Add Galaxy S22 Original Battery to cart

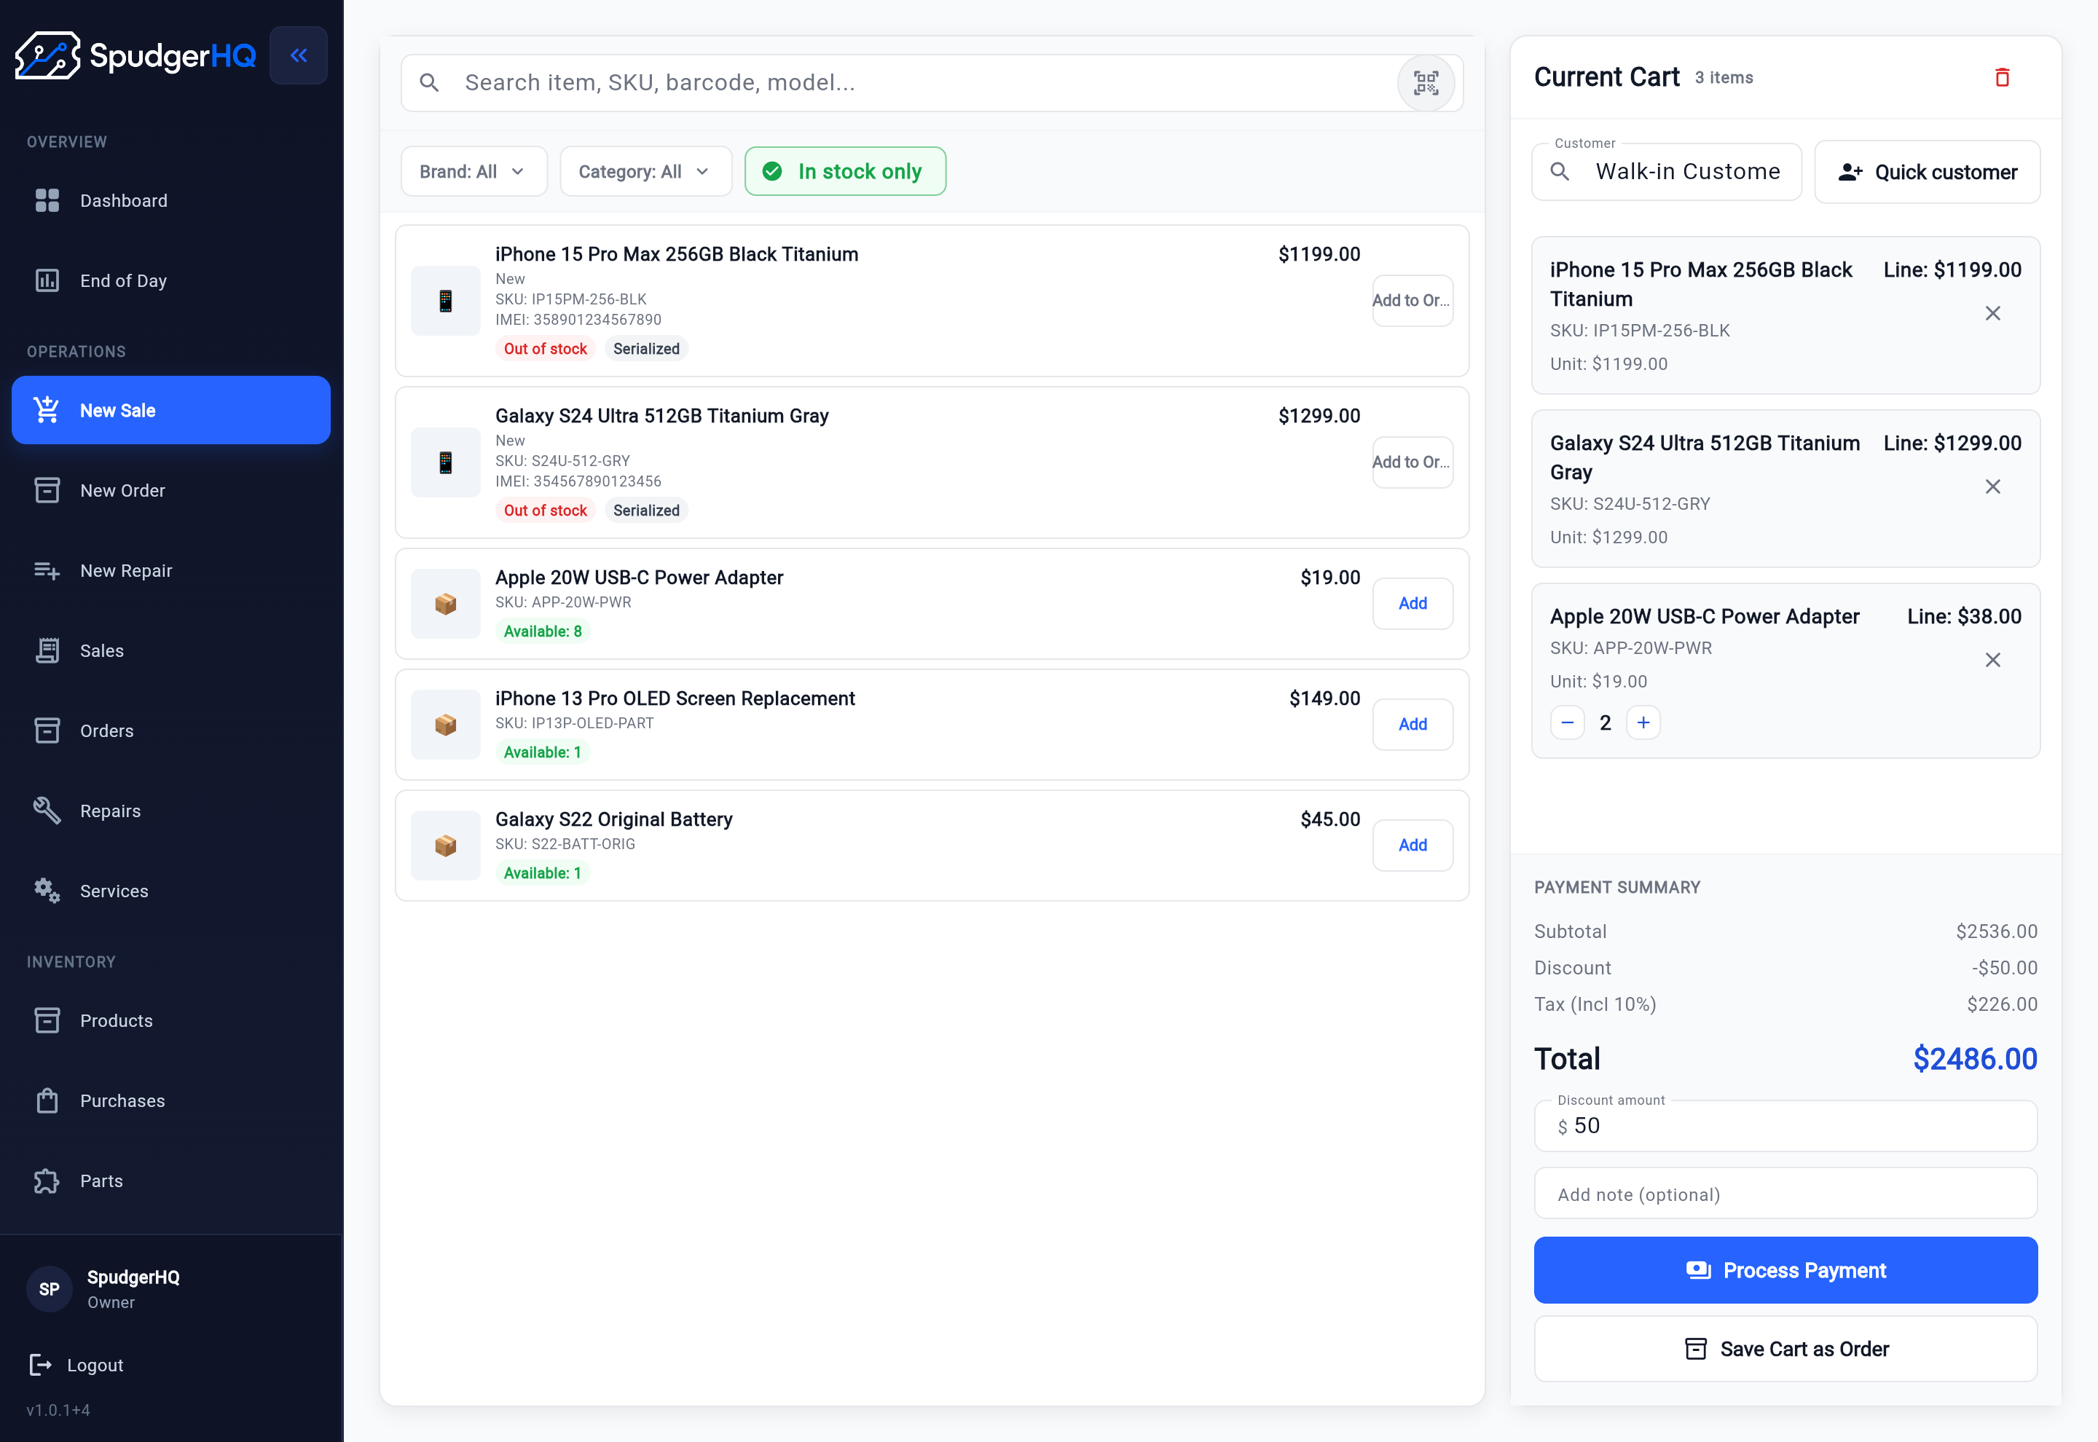[1413, 846]
